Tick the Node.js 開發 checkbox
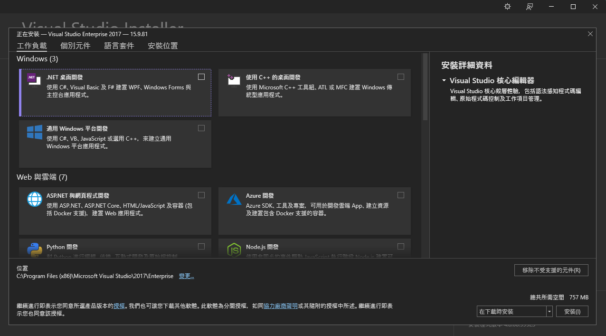The width and height of the screenshot is (606, 336). (401, 246)
